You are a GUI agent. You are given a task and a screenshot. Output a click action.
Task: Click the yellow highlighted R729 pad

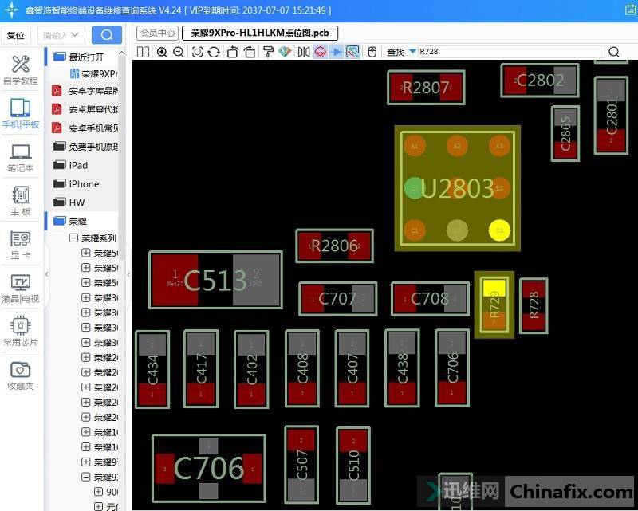tap(494, 288)
